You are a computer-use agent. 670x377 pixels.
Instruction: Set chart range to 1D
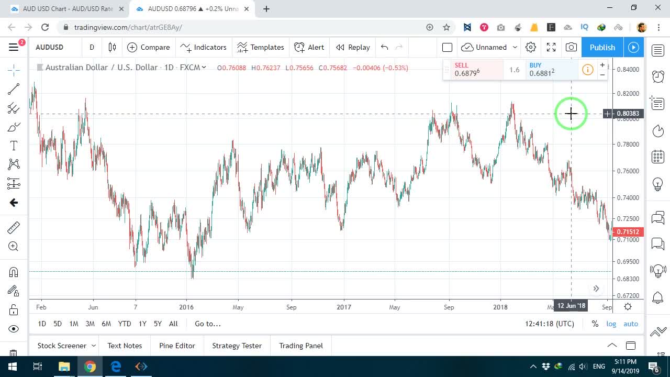(x=42, y=324)
